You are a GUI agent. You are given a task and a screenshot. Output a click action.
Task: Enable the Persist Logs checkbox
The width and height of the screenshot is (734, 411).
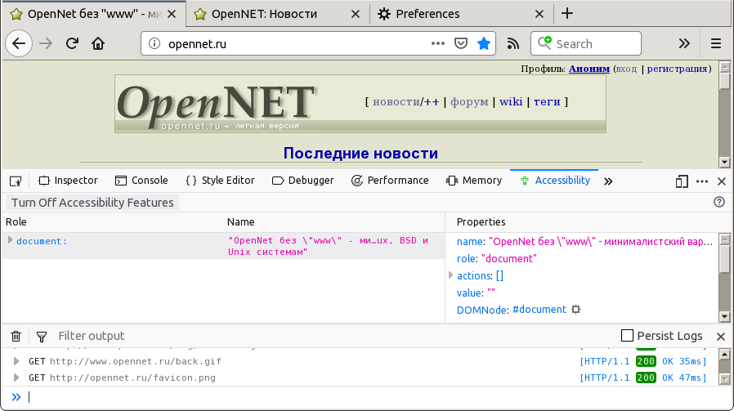click(x=627, y=336)
